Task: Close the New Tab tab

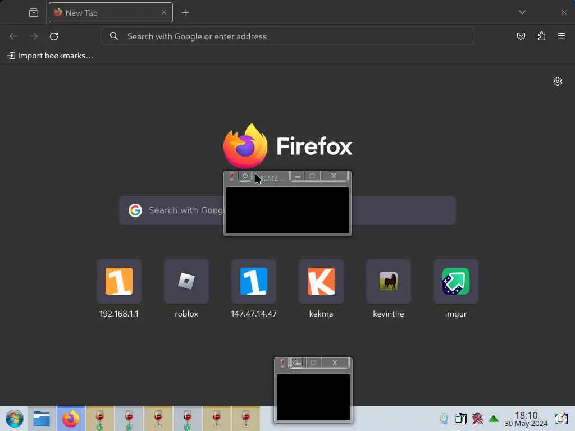Action: pos(164,12)
